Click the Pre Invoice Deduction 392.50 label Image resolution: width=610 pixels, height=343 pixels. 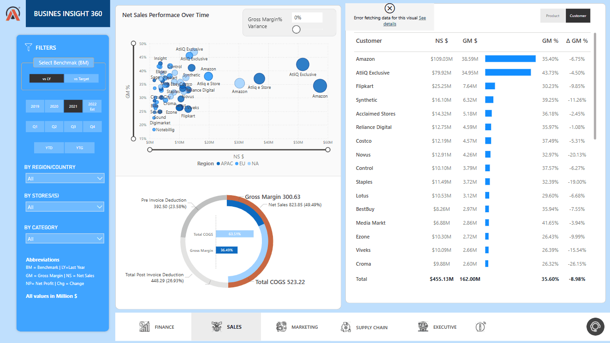(164, 203)
